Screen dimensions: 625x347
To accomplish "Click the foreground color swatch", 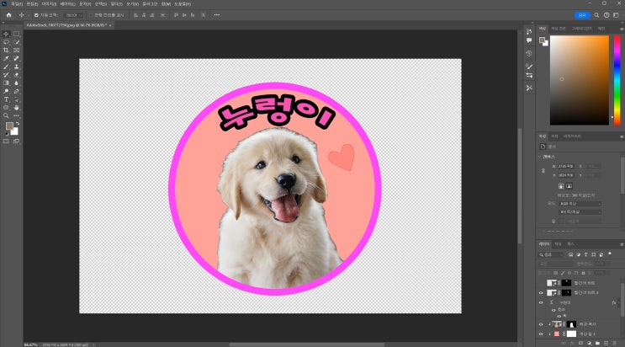I will [x=9, y=126].
